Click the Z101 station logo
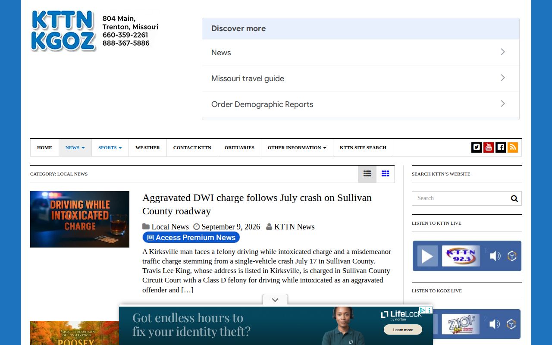 [461, 324]
